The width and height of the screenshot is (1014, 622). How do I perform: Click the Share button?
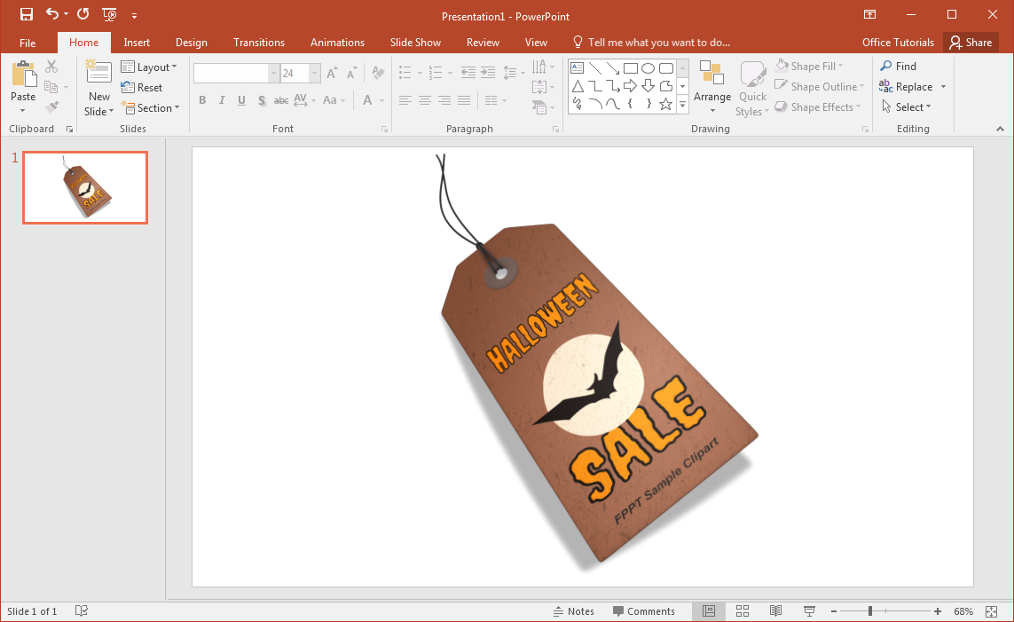pos(970,43)
